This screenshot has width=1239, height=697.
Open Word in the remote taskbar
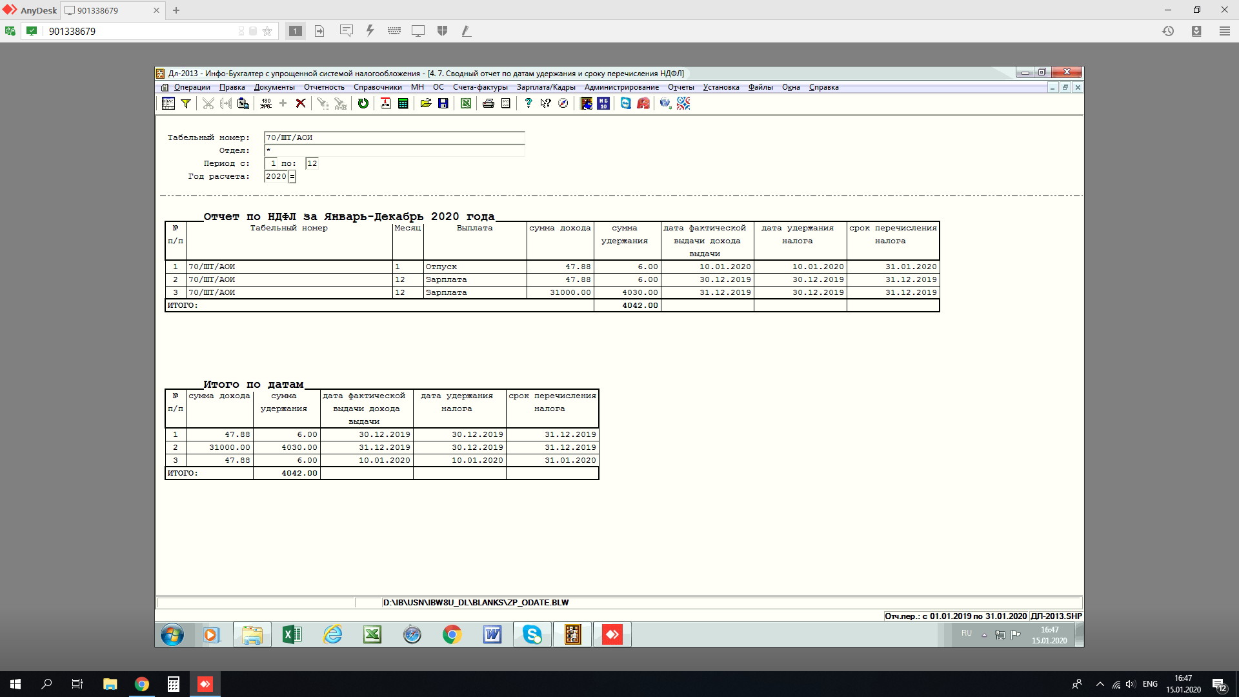pos(492,635)
